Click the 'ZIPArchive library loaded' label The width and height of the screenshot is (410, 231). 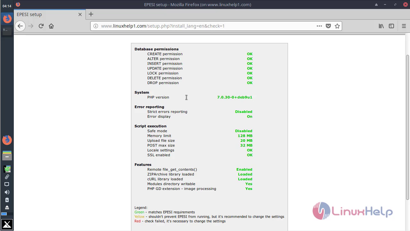pos(171,174)
